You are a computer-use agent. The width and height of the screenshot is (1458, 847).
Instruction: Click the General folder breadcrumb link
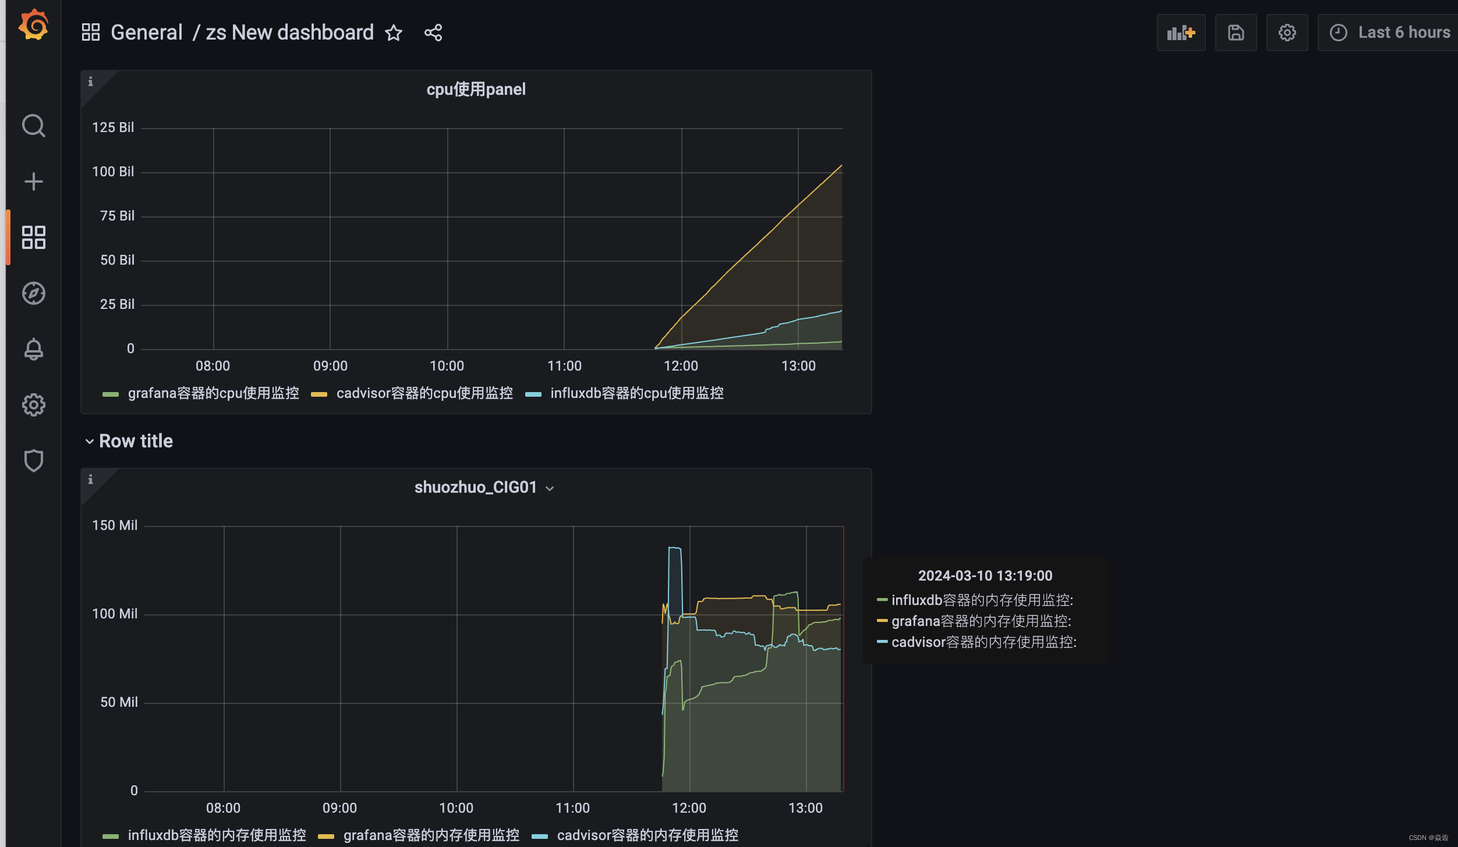(x=146, y=33)
